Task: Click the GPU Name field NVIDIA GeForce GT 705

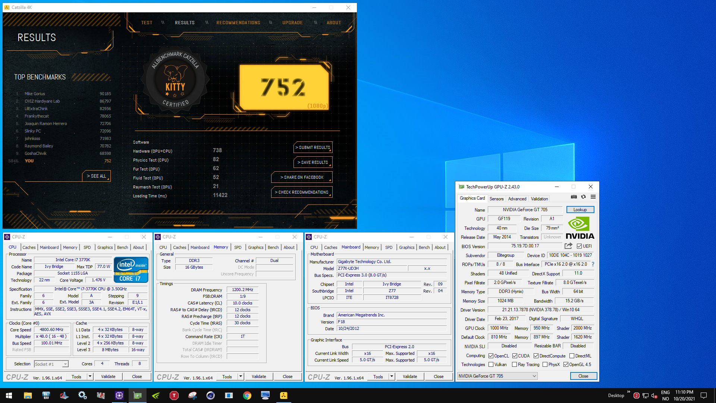Action: 525,210
